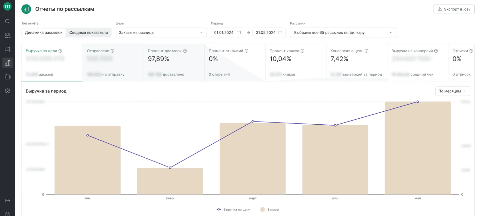The image size is (481, 216).
Task: Click the March bar in the chart
Action: coord(253,159)
